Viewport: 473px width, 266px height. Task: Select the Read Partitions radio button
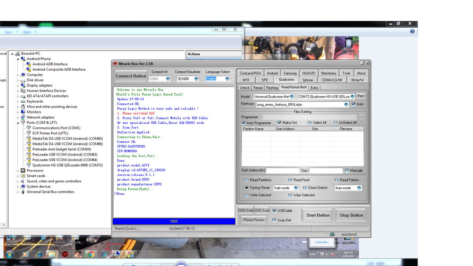(247, 180)
